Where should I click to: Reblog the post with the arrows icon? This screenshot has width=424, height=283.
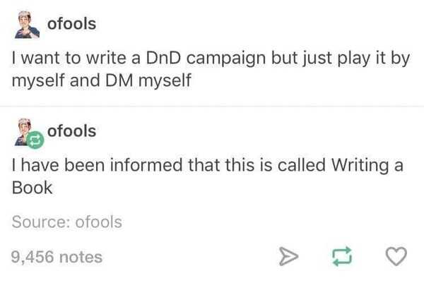[342, 256]
